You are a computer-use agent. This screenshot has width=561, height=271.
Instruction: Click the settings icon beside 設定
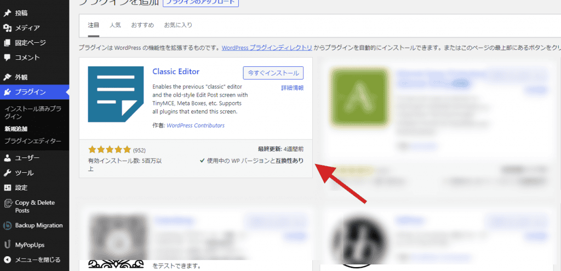tap(7, 188)
